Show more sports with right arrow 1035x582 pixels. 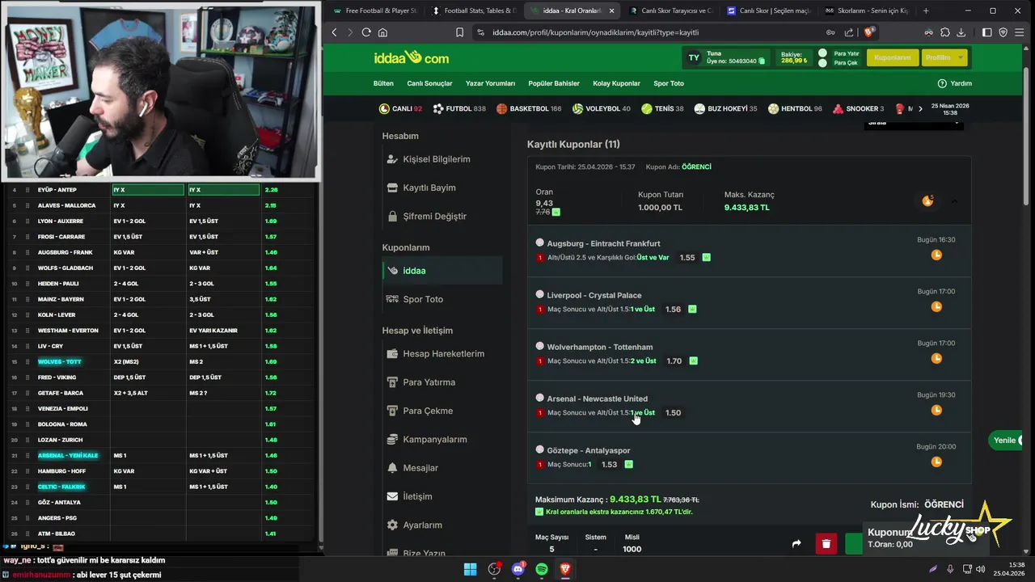click(920, 108)
